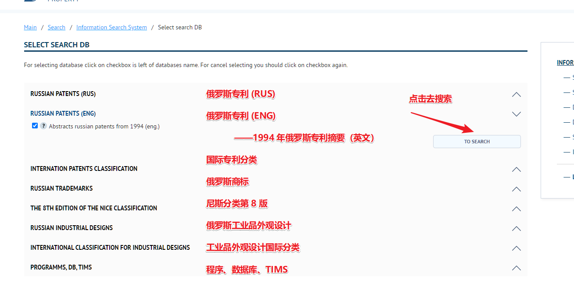574x298 pixels.
Task: Select the PROGRAMMS, DB, TIMS heading
Action: [61, 267]
